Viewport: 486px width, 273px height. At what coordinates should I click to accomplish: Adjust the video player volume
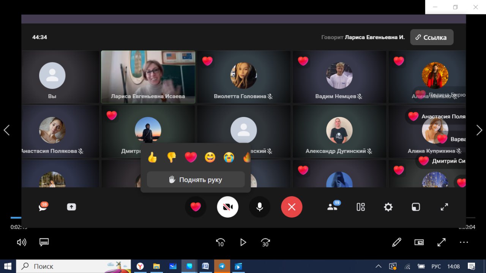pyautogui.click(x=22, y=242)
